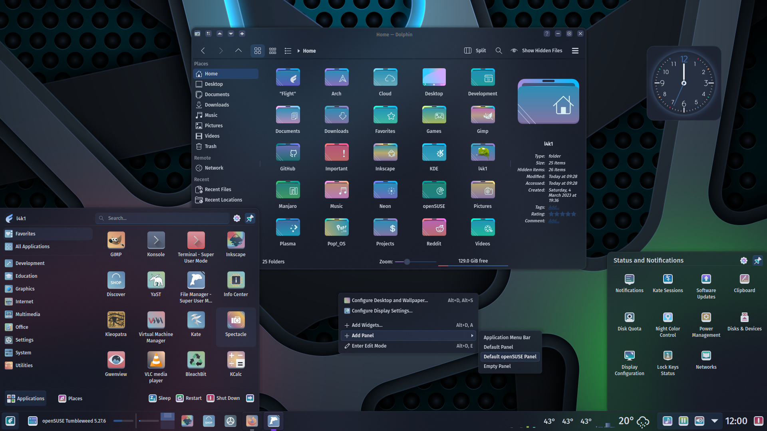767x431 pixels.
Task: Open Inkscape from the launcher grid
Action: 236,244
